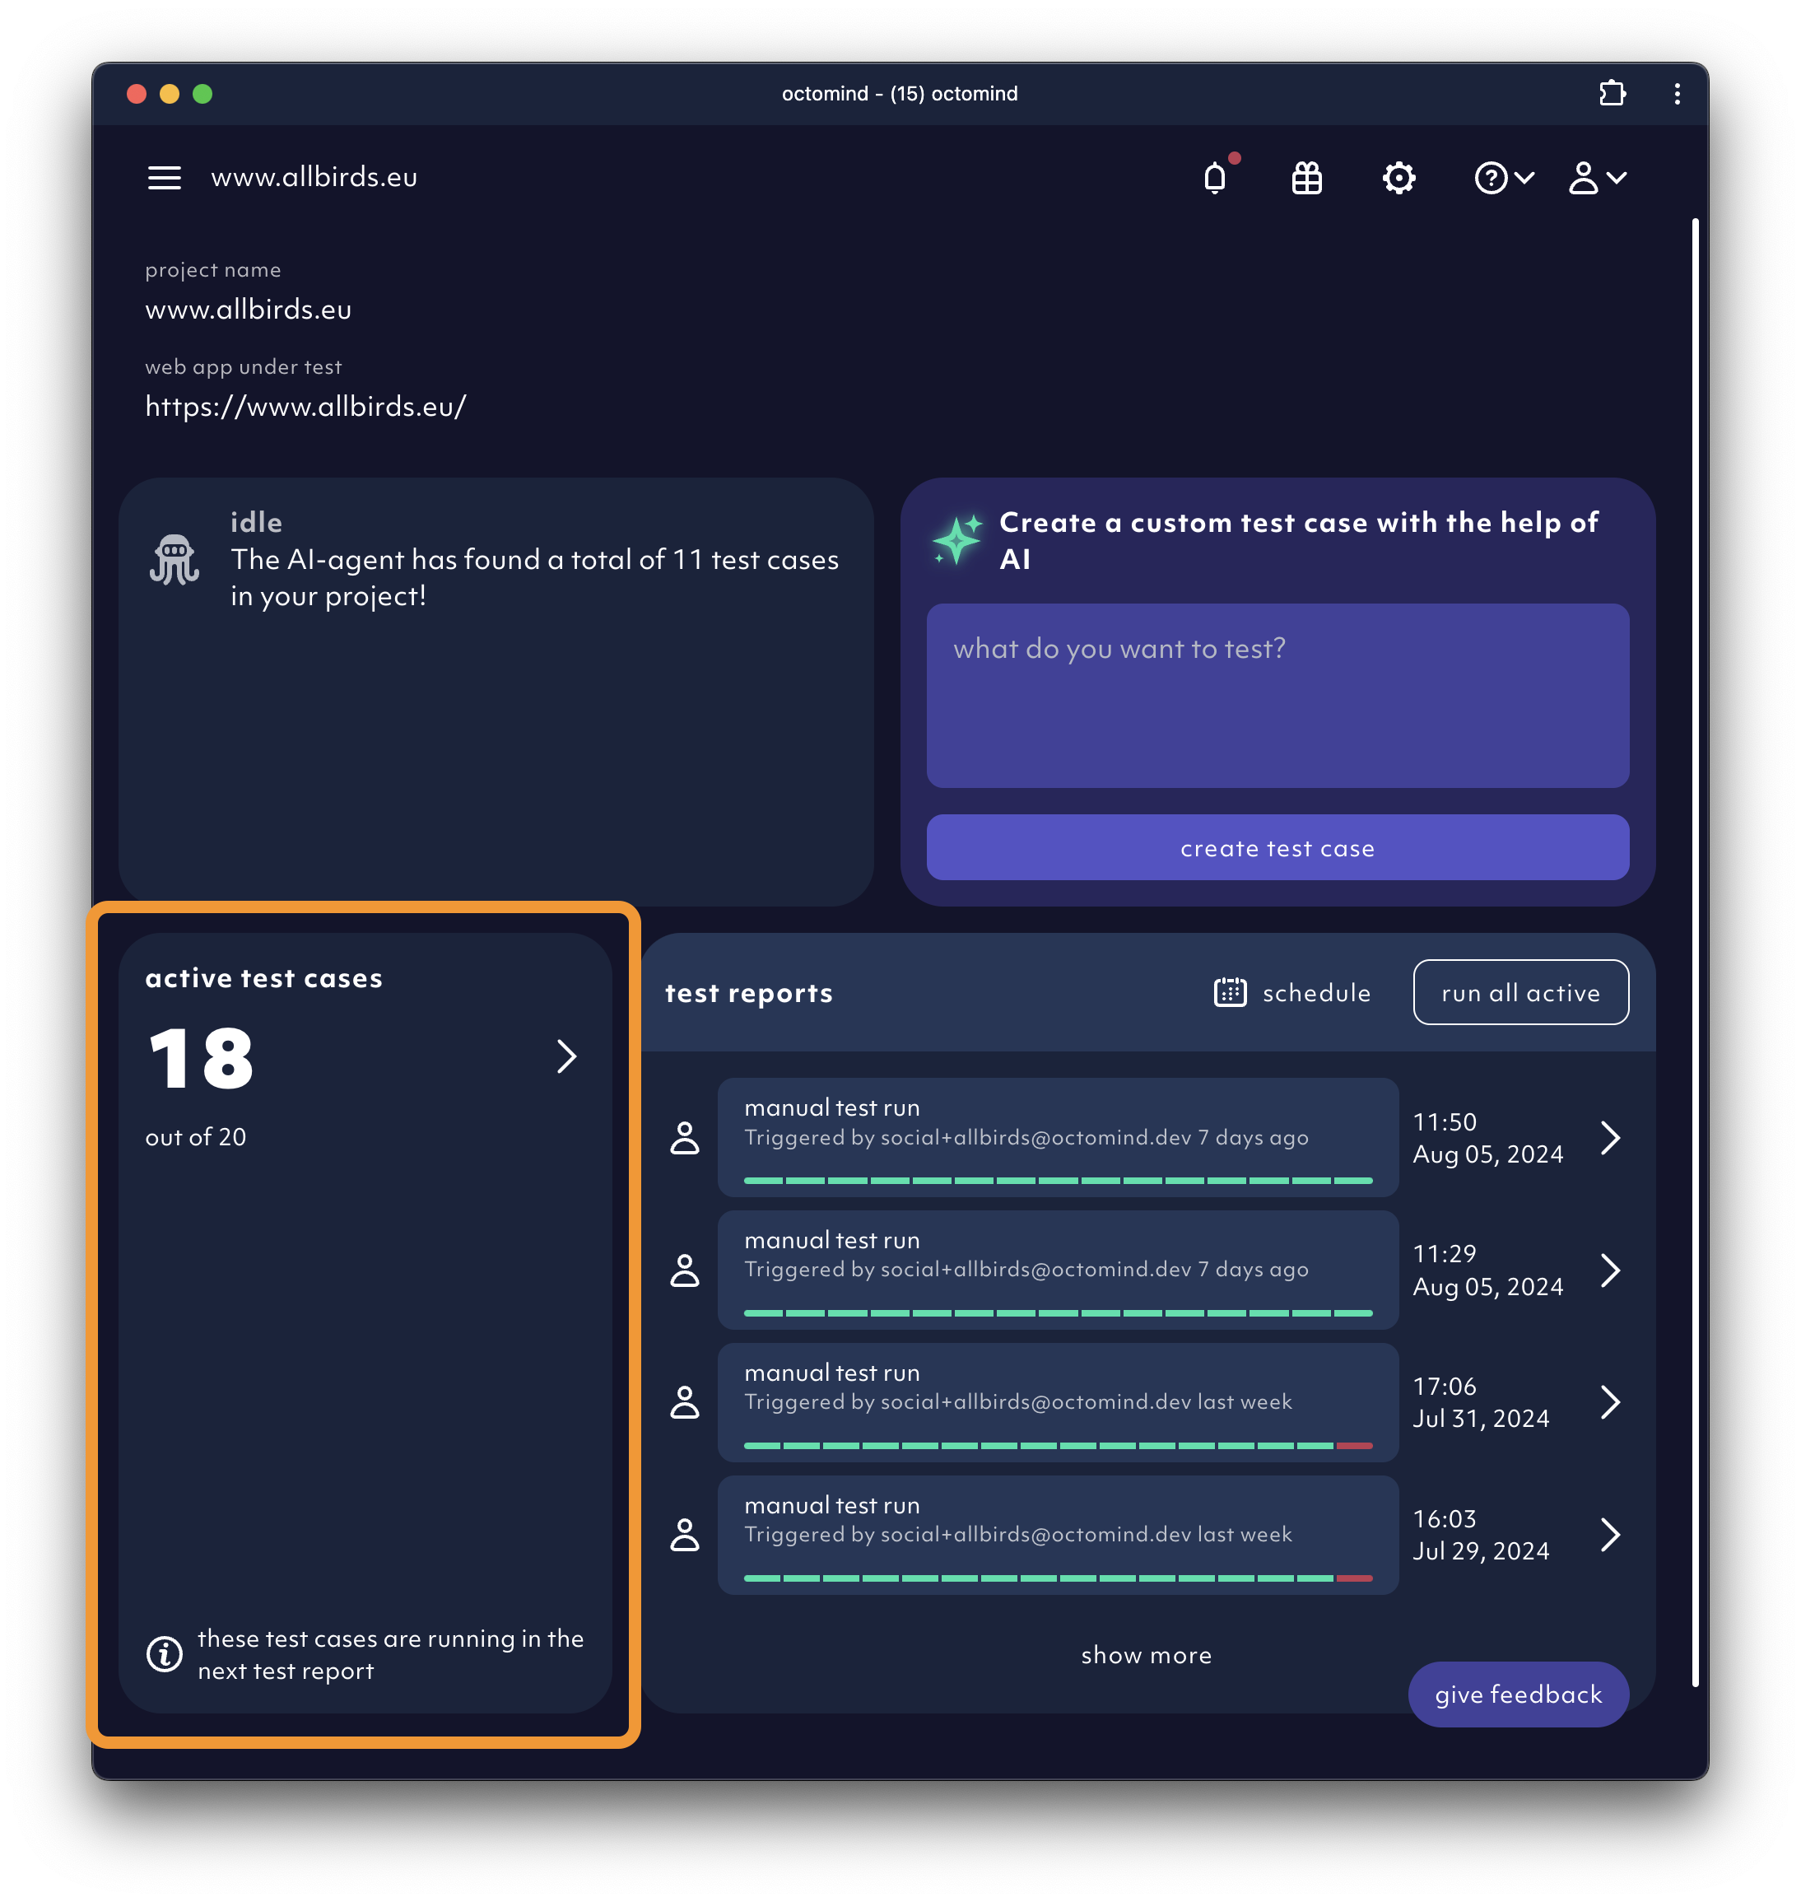The width and height of the screenshot is (1801, 1902).
Task: Click the browser extensions puzzle icon
Action: click(x=1612, y=93)
